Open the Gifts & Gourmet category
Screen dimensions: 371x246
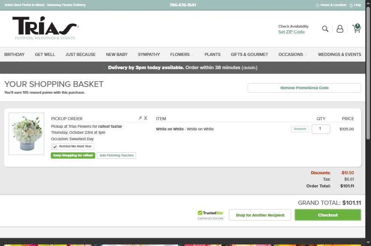pos(249,54)
